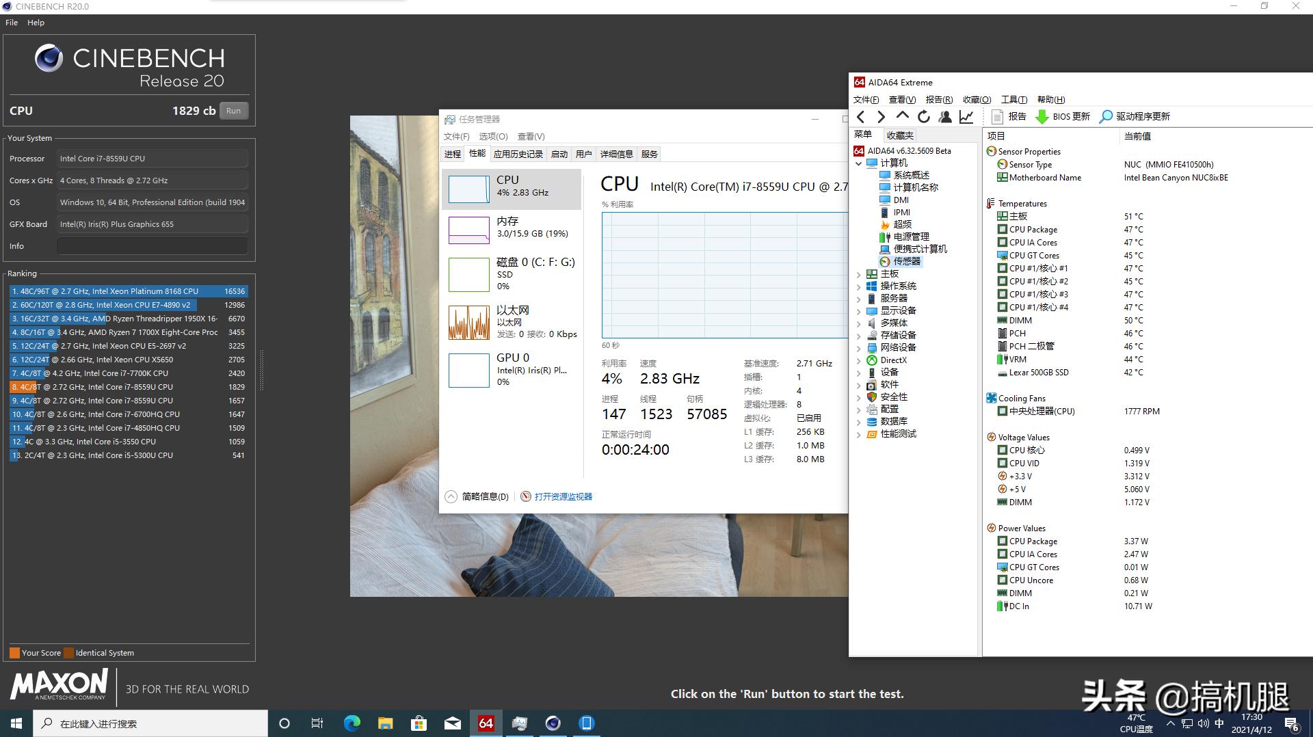Click the line-graph statistics icon in AIDA64 toolbar
This screenshot has height=737, width=1313.
tap(966, 116)
